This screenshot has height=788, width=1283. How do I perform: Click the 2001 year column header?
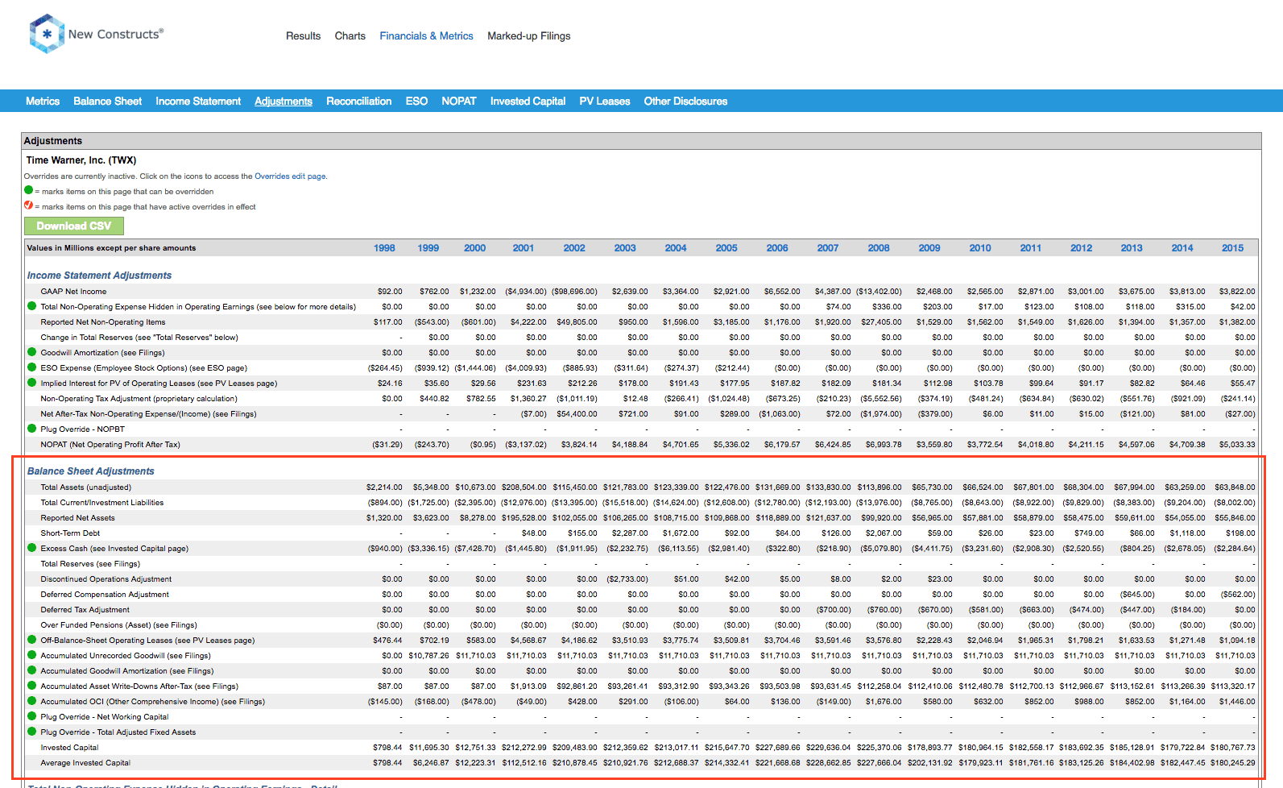click(524, 248)
